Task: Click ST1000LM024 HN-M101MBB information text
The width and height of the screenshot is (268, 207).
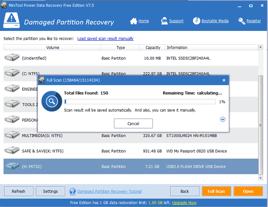Action: (192, 135)
